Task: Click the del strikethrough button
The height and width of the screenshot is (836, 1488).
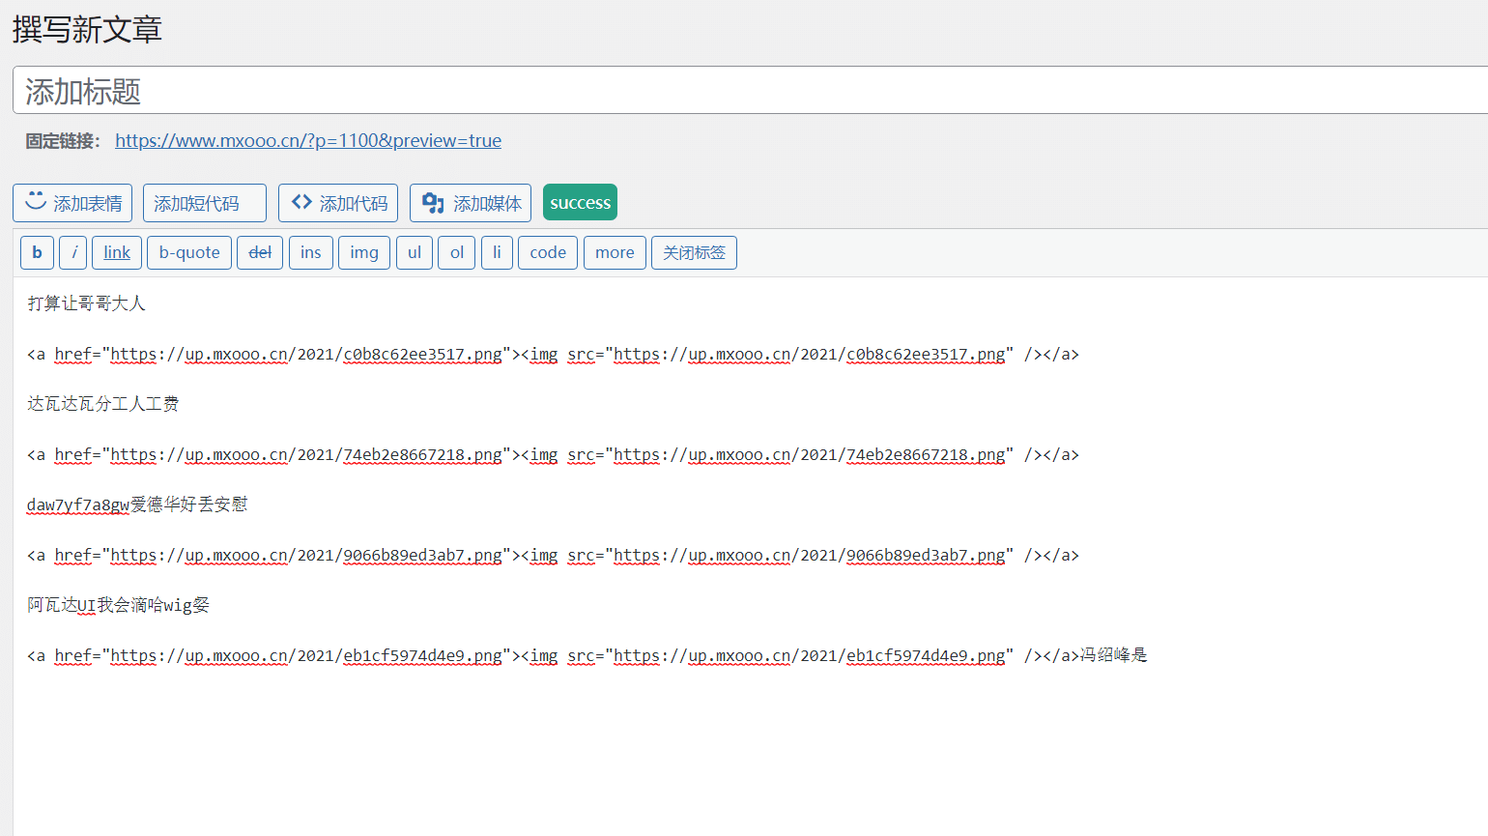Action: coord(260,252)
